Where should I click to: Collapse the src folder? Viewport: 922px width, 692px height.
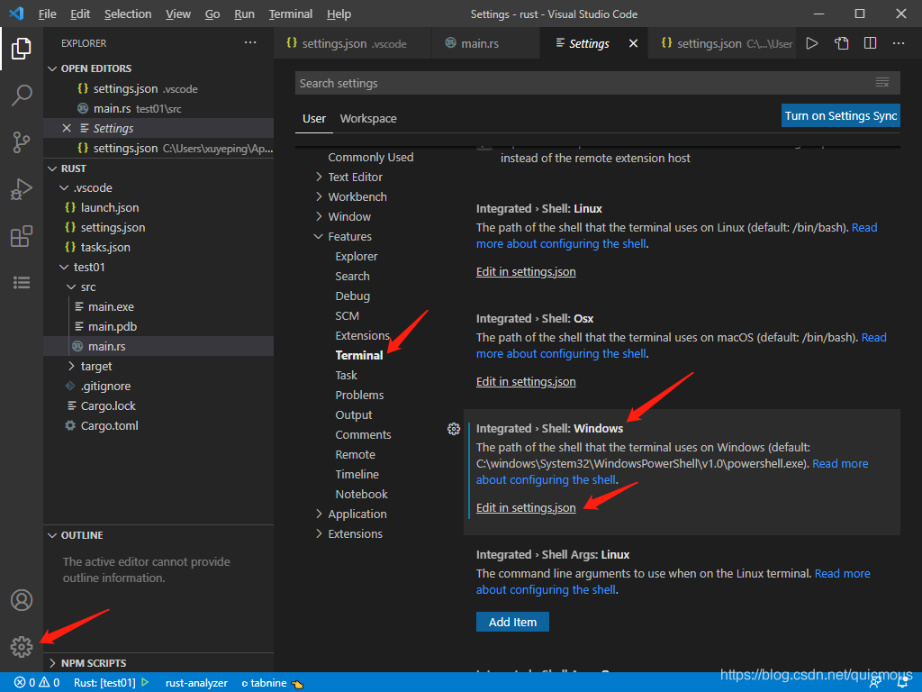tap(71, 287)
